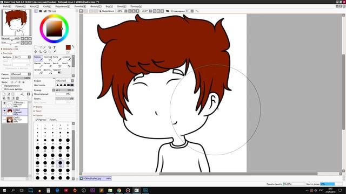This screenshot has height=194, width=346.
Task: Click the Размер brush size slider
Action: [x=64, y=90]
